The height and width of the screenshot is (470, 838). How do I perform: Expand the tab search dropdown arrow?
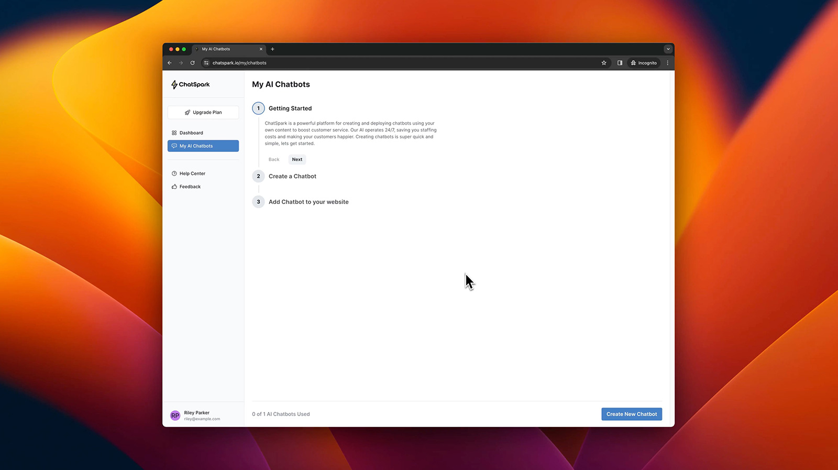pyautogui.click(x=668, y=49)
